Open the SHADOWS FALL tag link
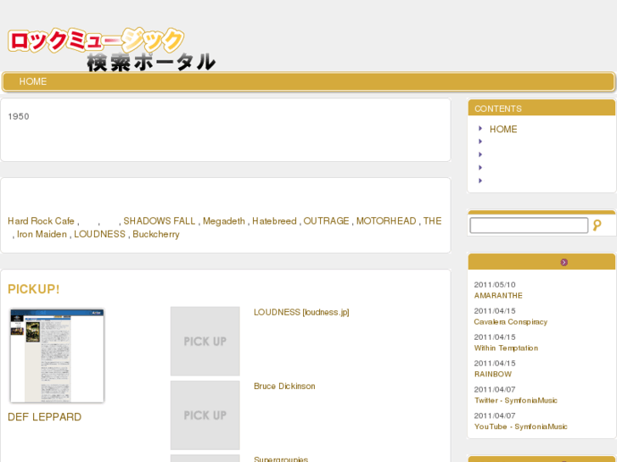617x462 pixels. pos(160,221)
